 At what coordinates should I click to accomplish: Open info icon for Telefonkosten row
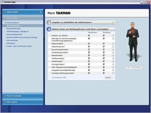coord(113,58)
